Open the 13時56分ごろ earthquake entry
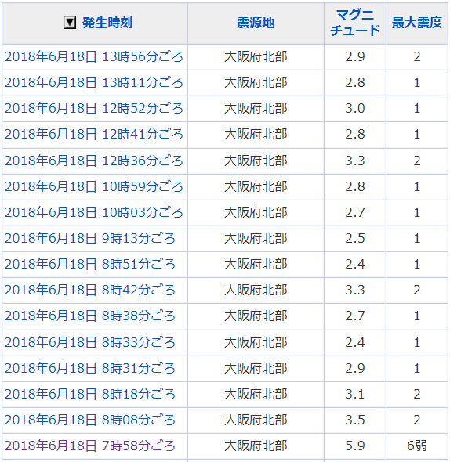This screenshot has height=462, width=450. pos(94,56)
